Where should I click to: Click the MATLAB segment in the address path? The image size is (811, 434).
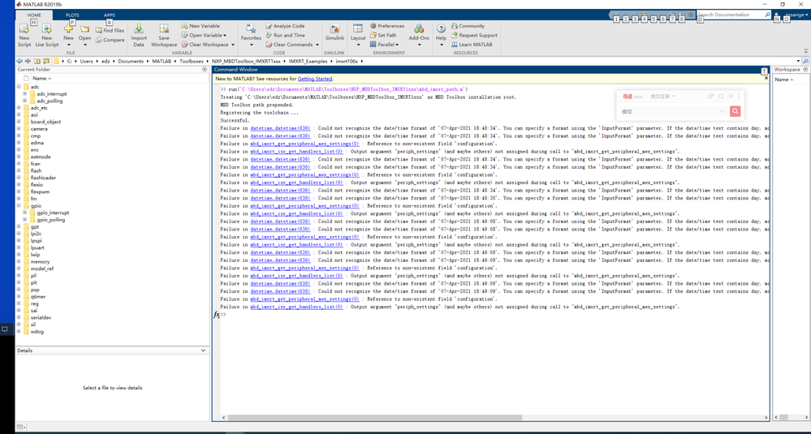(161, 61)
